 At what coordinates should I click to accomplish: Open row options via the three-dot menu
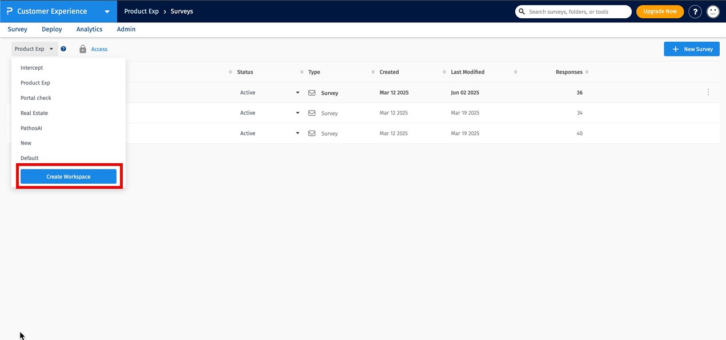point(708,92)
